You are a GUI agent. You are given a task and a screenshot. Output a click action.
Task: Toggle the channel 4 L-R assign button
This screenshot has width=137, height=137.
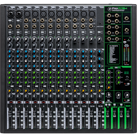coord(38,121)
